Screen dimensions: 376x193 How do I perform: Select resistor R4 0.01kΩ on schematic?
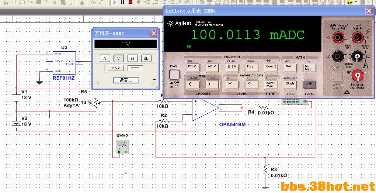(263, 107)
